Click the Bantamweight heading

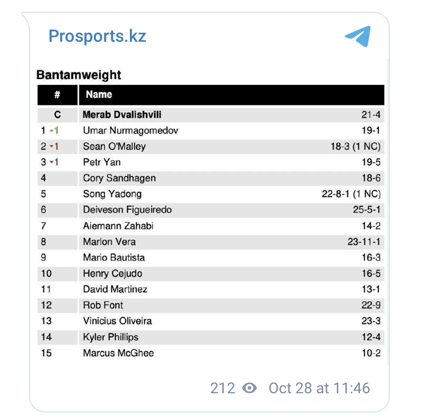coord(79,75)
